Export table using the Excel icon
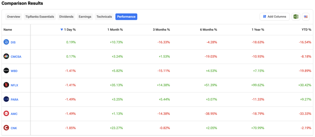 (296, 17)
